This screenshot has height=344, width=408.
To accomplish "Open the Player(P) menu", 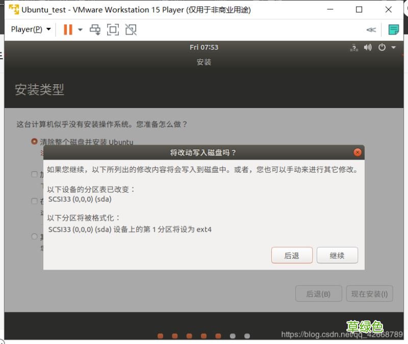I will [31, 30].
